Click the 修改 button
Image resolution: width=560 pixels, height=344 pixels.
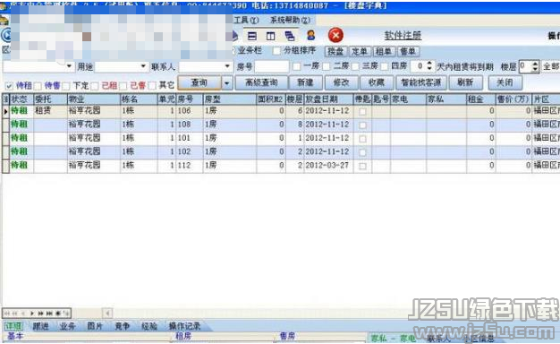pyautogui.click(x=342, y=83)
